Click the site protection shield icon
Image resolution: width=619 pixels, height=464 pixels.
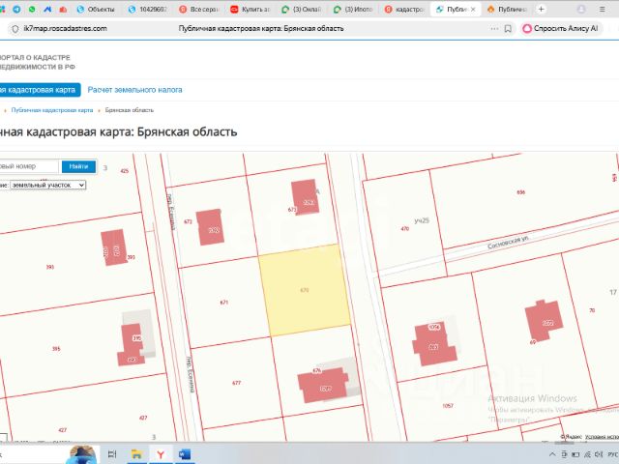pyautogui.click(x=15, y=29)
